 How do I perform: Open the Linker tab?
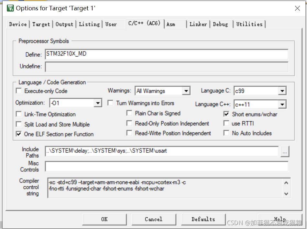point(198,24)
